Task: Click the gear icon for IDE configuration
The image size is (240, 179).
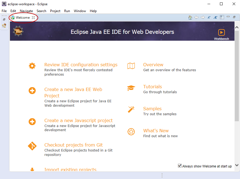Action: pyautogui.click(x=32, y=66)
